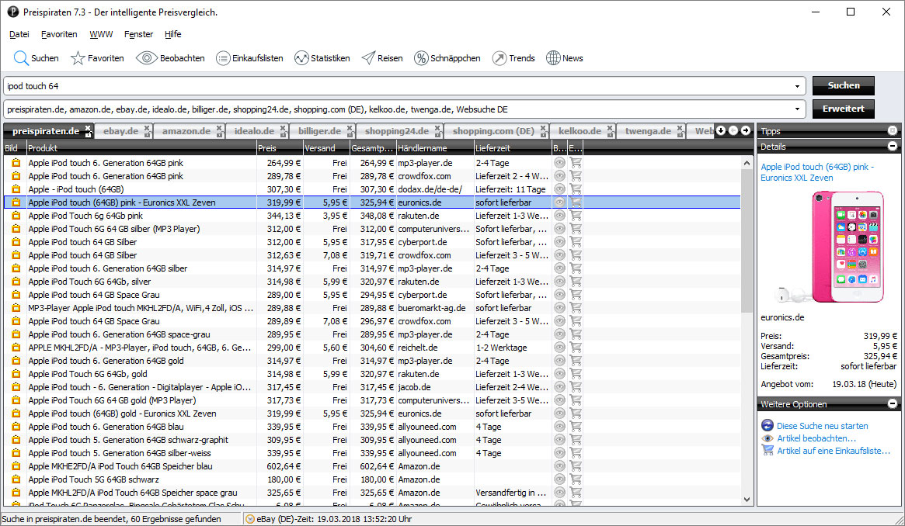Screen dimensions: 905x526
Task: Open the News globe toolbar item
Action: (553, 58)
